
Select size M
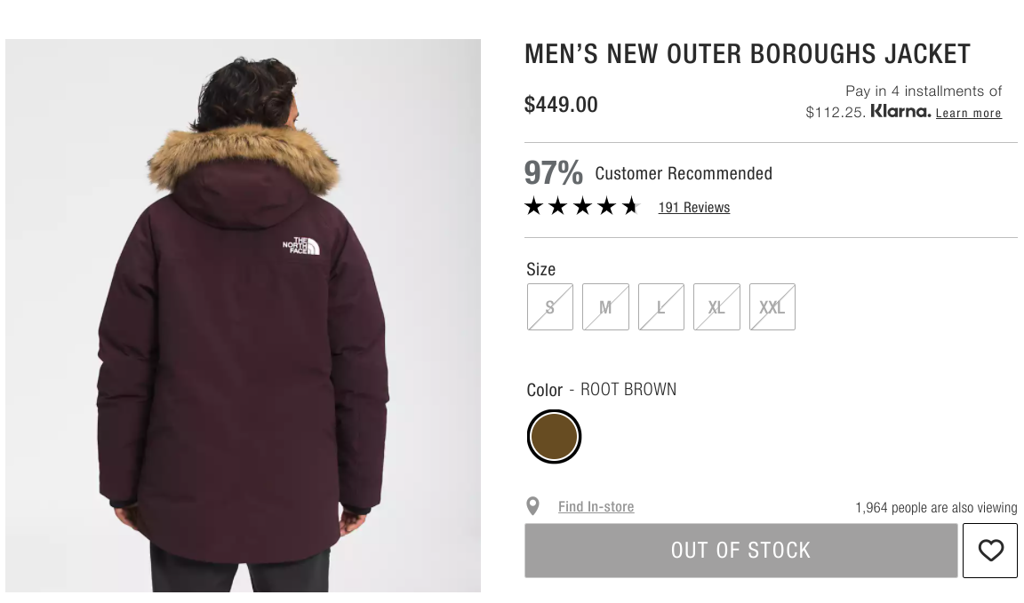click(x=605, y=306)
